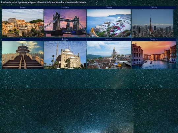Viewport: 178px width, 133px height.
Task: Open the Londres Tower Bridge image
Action: pos(65,23)
